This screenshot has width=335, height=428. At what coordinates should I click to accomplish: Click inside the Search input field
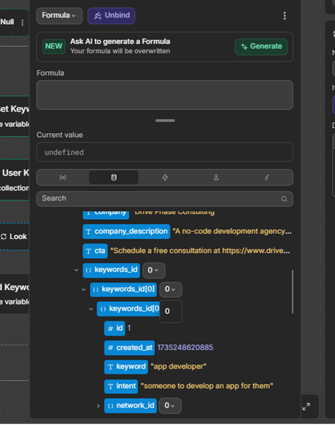coord(134,199)
